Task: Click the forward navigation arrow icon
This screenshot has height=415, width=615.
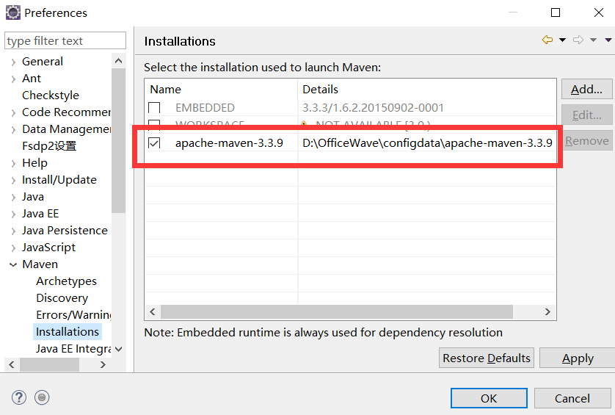Action: pyautogui.click(x=578, y=40)
